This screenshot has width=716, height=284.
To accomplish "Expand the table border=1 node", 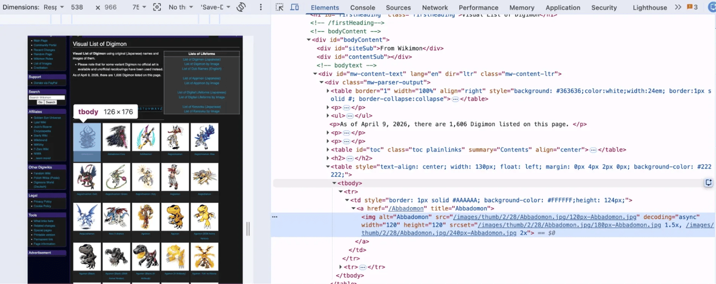I will click(x=328, y=90).
